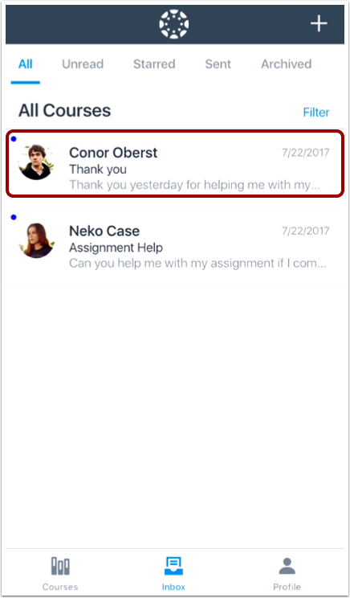The image size is (350, 598).
Task: Click the Canvas logo in header
Action: (173, 24)
